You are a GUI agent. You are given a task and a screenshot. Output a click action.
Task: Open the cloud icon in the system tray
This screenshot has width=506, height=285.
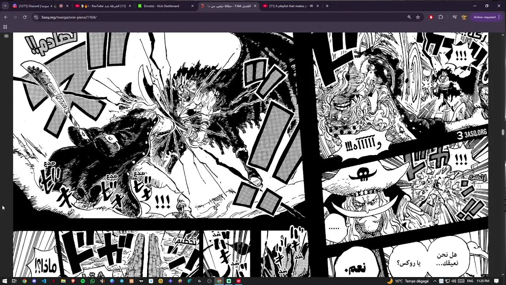tap(441, 281)
